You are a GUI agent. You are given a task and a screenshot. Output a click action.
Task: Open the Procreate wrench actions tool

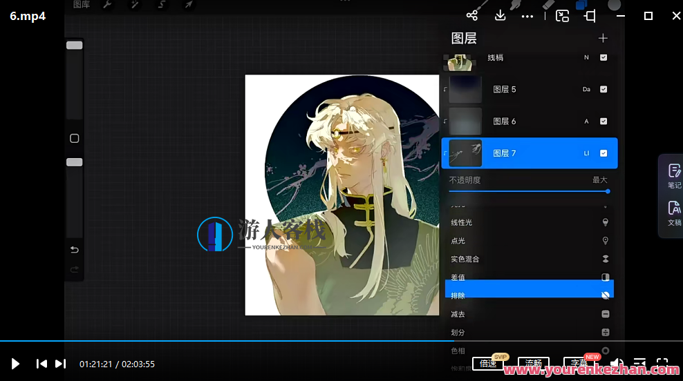point(107,5)
